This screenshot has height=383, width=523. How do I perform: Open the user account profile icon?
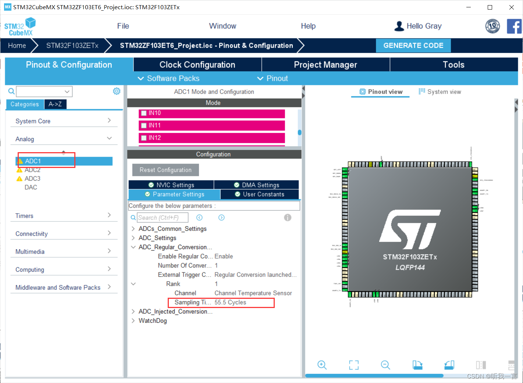pos(399,26)
